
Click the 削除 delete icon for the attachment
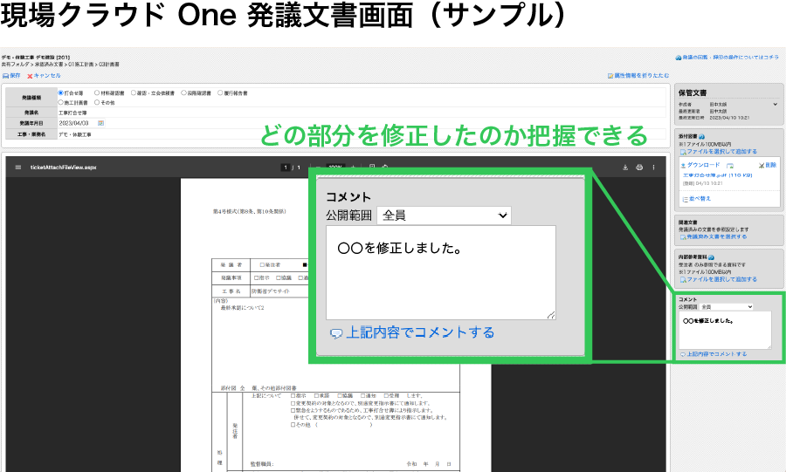pos(761,165)
